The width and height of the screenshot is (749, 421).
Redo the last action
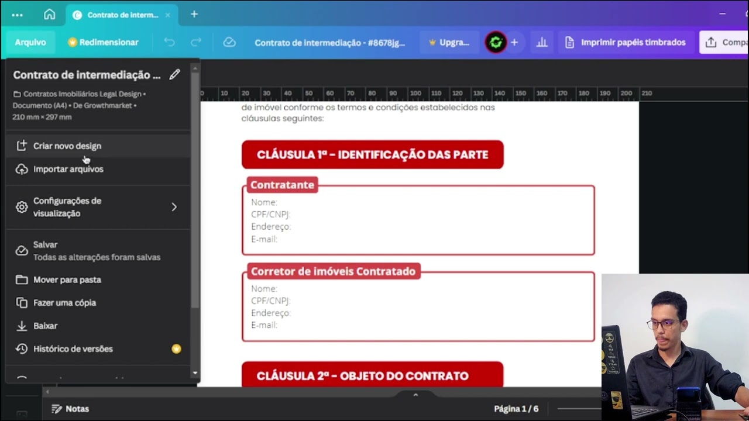tap(196, 42)
